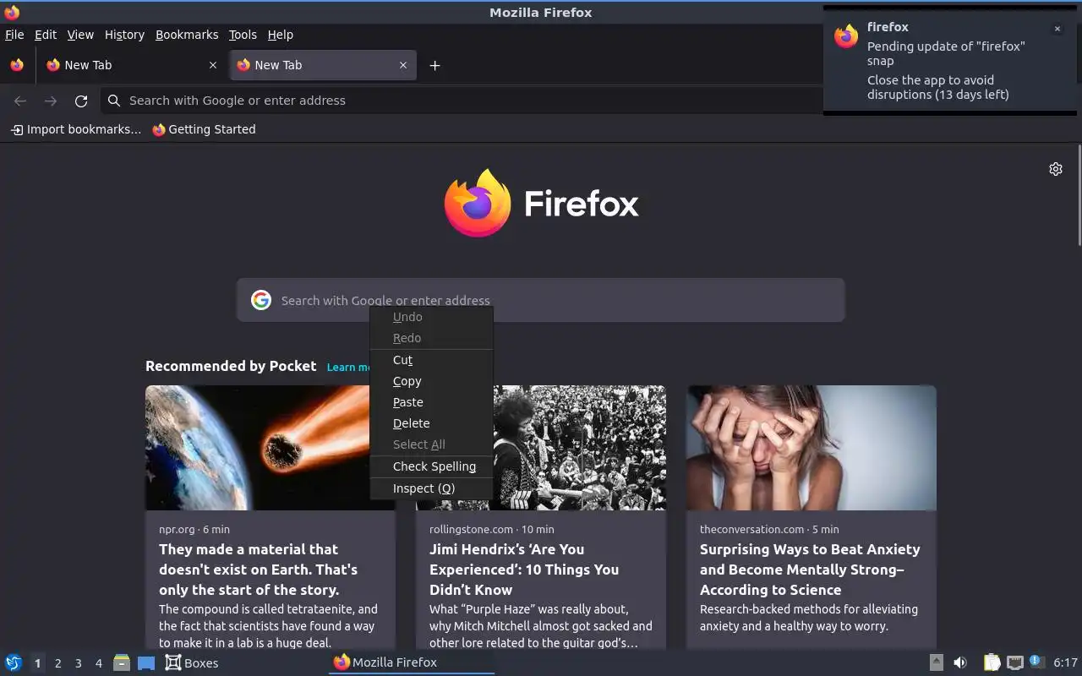Click the Learn more Pocket link
Screen dimensions: 1082x676
pyautogui.click(x=348, y=367)
